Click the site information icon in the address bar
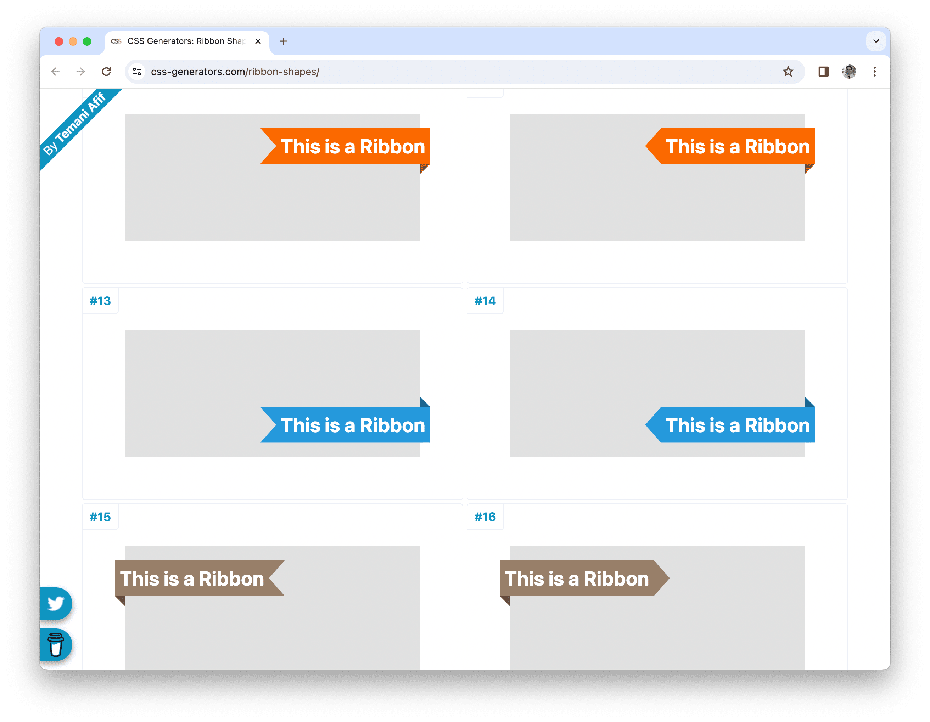 (137, 72)
